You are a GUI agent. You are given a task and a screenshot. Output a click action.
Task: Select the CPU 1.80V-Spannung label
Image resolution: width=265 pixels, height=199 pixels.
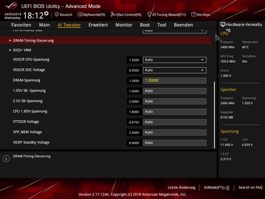tap(30, 111)
